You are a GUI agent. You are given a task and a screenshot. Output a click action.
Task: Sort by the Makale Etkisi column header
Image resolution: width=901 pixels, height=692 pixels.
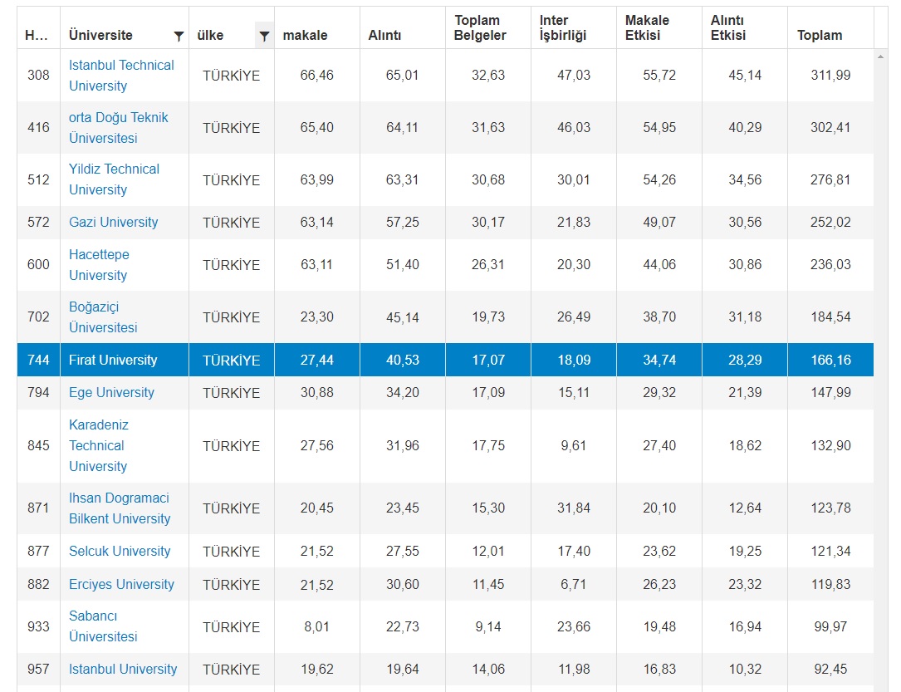(x=647, y=27)
